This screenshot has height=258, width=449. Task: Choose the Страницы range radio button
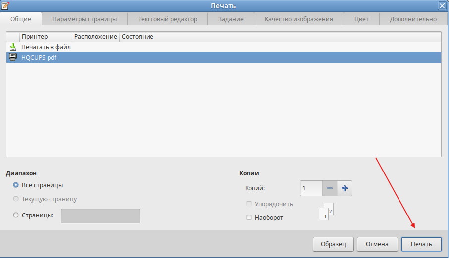click(16, 215)
